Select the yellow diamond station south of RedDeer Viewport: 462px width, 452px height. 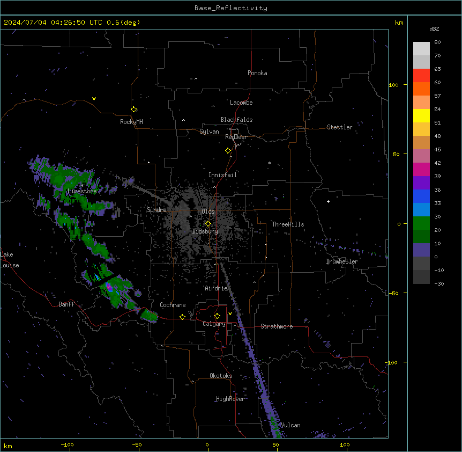[x=228, y=151]
